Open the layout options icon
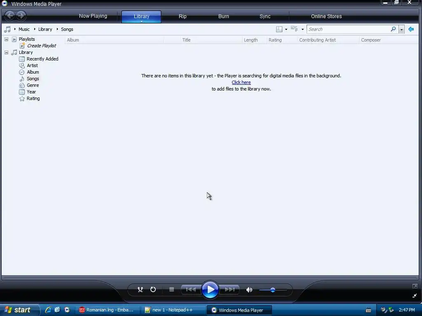The height and width of the screenshot is (316, 422). pos(279,29)
